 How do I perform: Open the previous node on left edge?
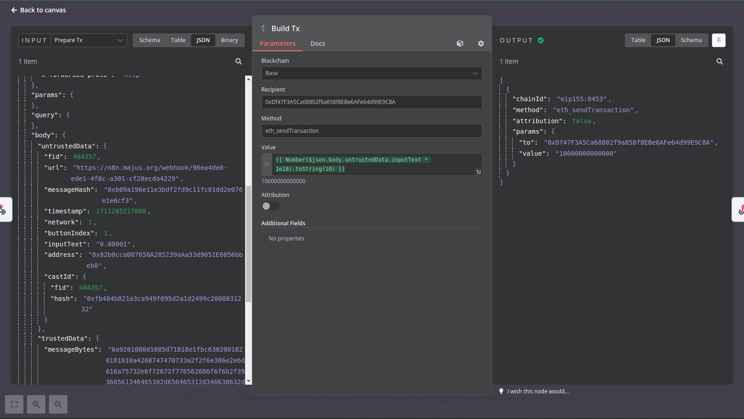(x=5, y=210)
